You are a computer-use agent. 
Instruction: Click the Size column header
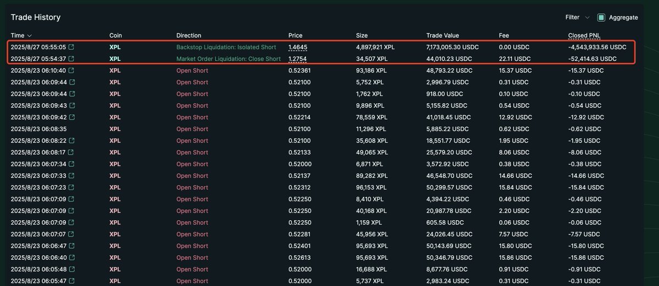tap(361, 36)
